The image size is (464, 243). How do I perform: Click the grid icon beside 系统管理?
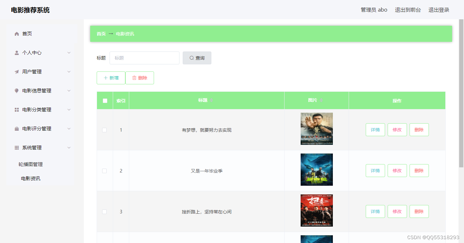pos(17,148)
